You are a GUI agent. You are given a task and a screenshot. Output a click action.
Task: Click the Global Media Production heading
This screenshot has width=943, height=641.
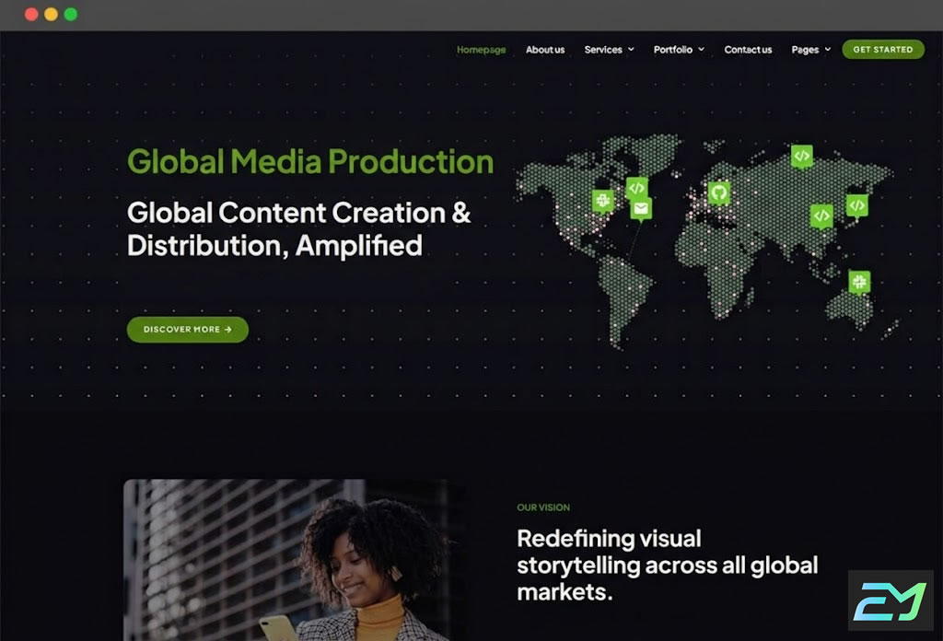pos(310,162)
